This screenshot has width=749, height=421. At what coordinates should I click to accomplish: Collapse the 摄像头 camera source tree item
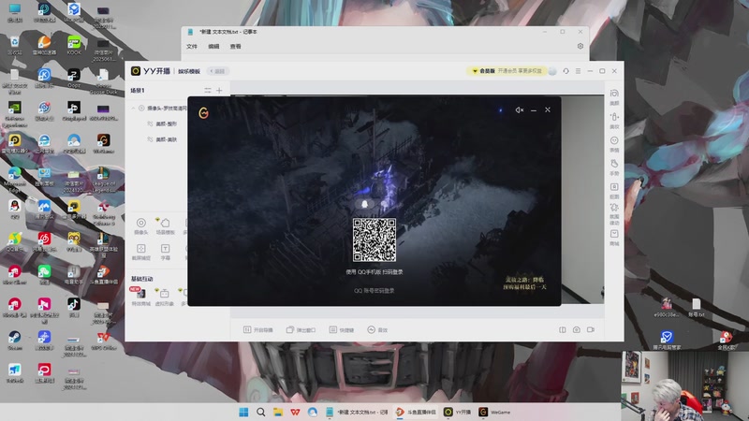click(133, 109)
